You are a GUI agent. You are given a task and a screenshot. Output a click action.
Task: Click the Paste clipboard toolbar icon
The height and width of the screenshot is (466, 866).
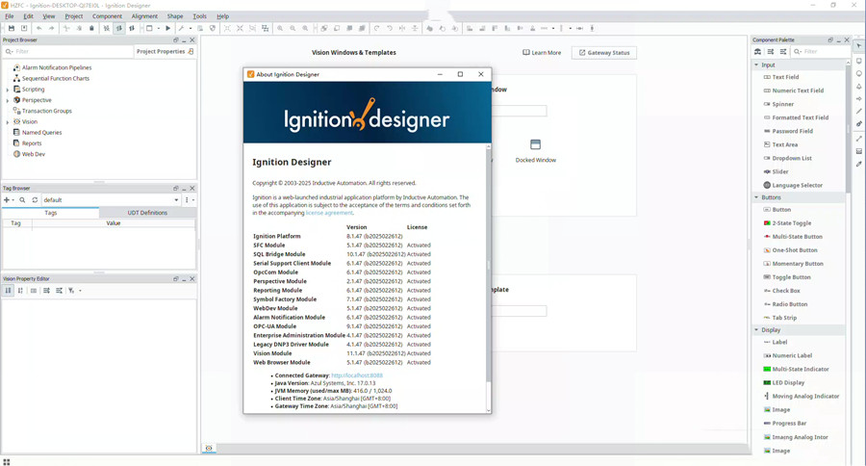(x=91, y=28)
